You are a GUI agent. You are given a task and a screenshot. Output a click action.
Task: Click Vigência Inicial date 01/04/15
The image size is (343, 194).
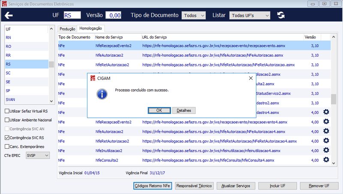tap(92, 173)
